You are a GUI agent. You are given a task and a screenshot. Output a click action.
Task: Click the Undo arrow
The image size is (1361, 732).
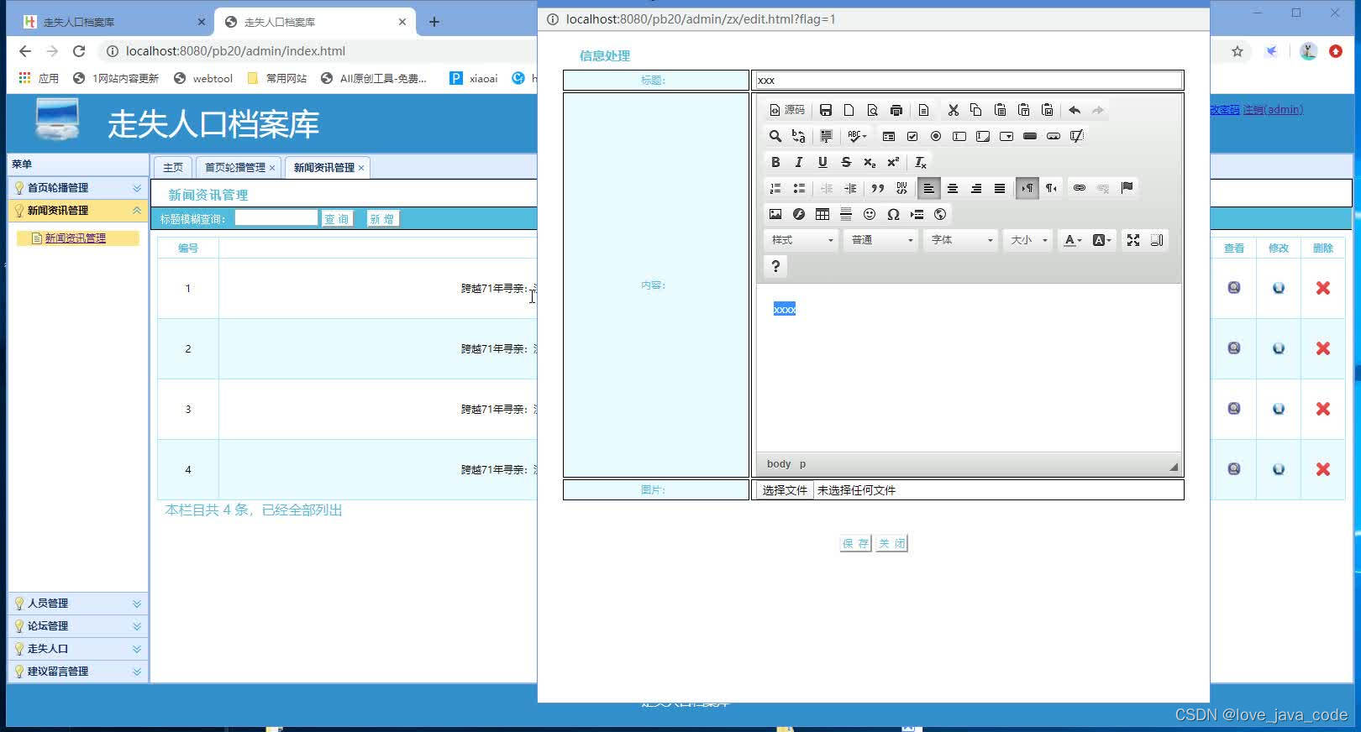[x=1075, y=110]
